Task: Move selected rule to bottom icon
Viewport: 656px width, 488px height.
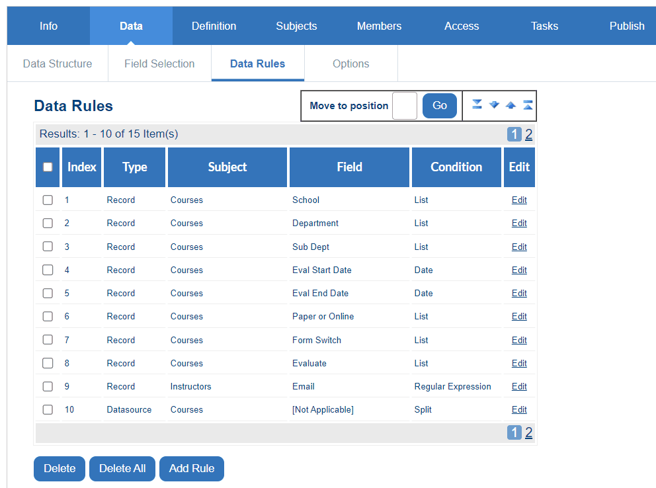Action: 477,104
